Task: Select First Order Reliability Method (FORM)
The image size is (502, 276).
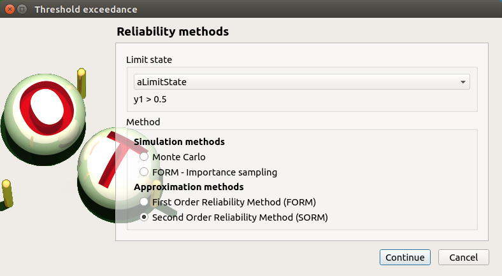Action: click(x=145, y=202)
